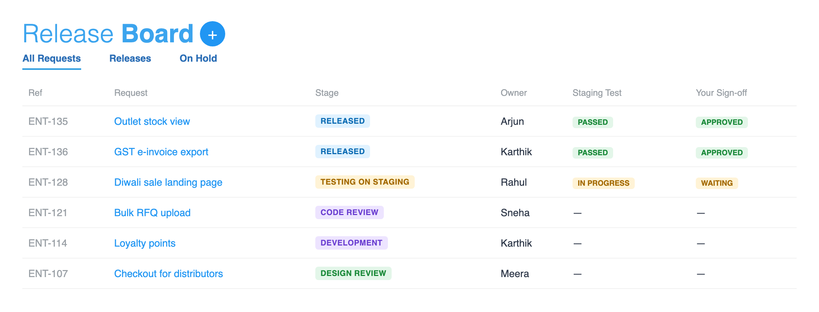Open the Bulk RFQ upload request
819x312 pixels.
(152, 213)
